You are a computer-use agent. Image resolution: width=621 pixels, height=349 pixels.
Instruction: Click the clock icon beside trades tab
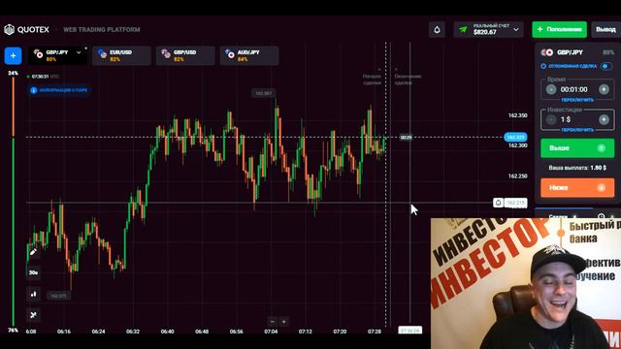(x=601, y=216)
